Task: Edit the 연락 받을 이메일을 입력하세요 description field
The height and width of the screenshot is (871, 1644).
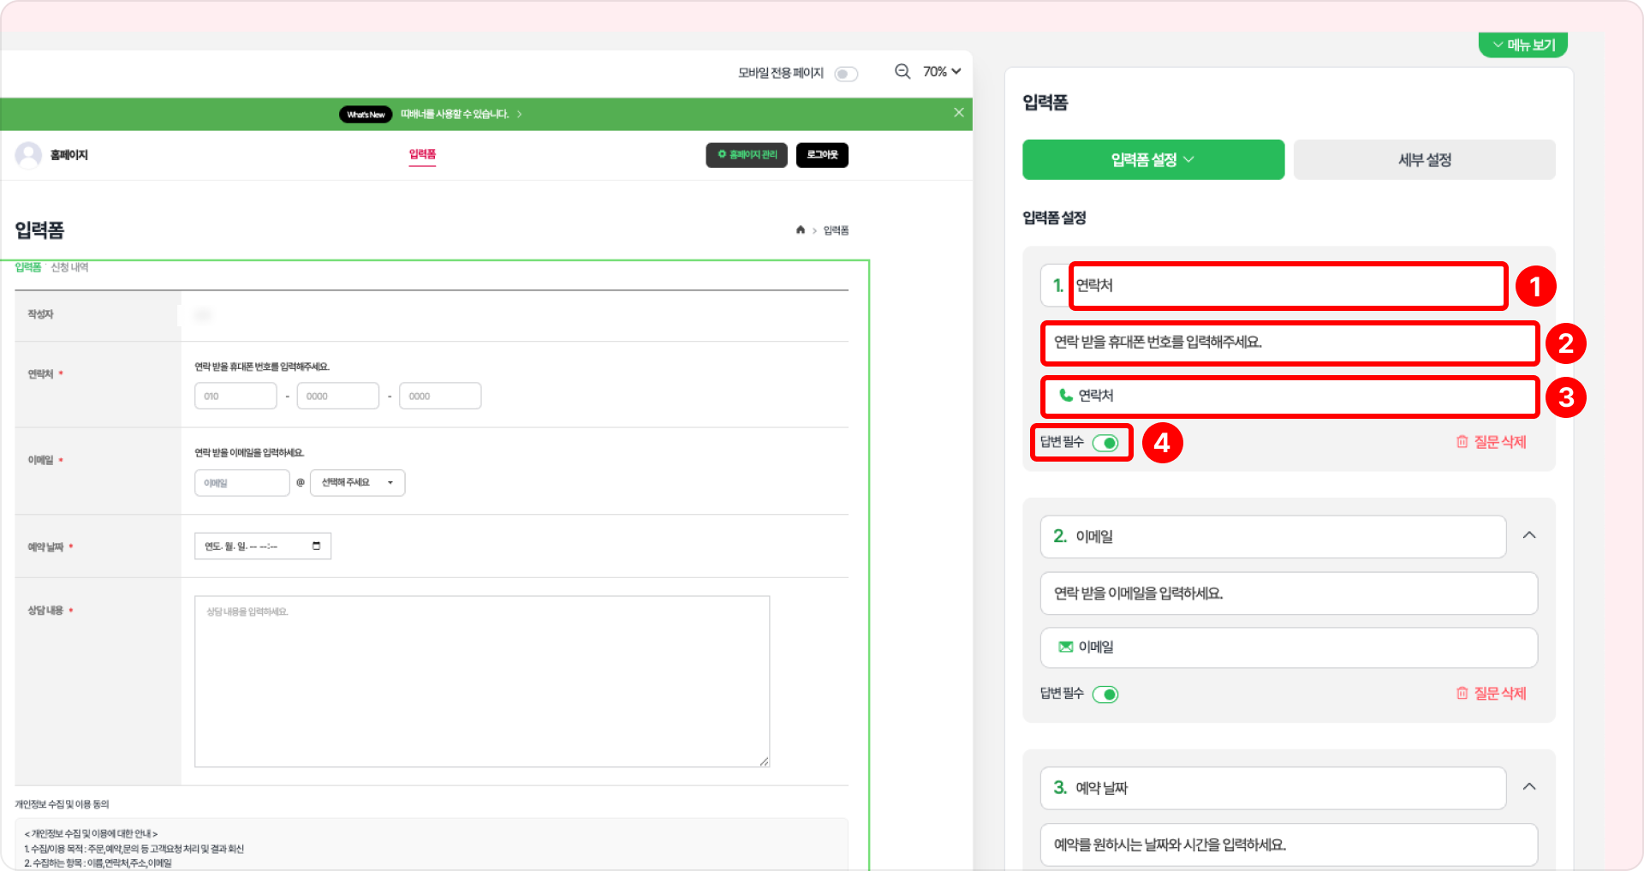Action: pos(1289,594)
